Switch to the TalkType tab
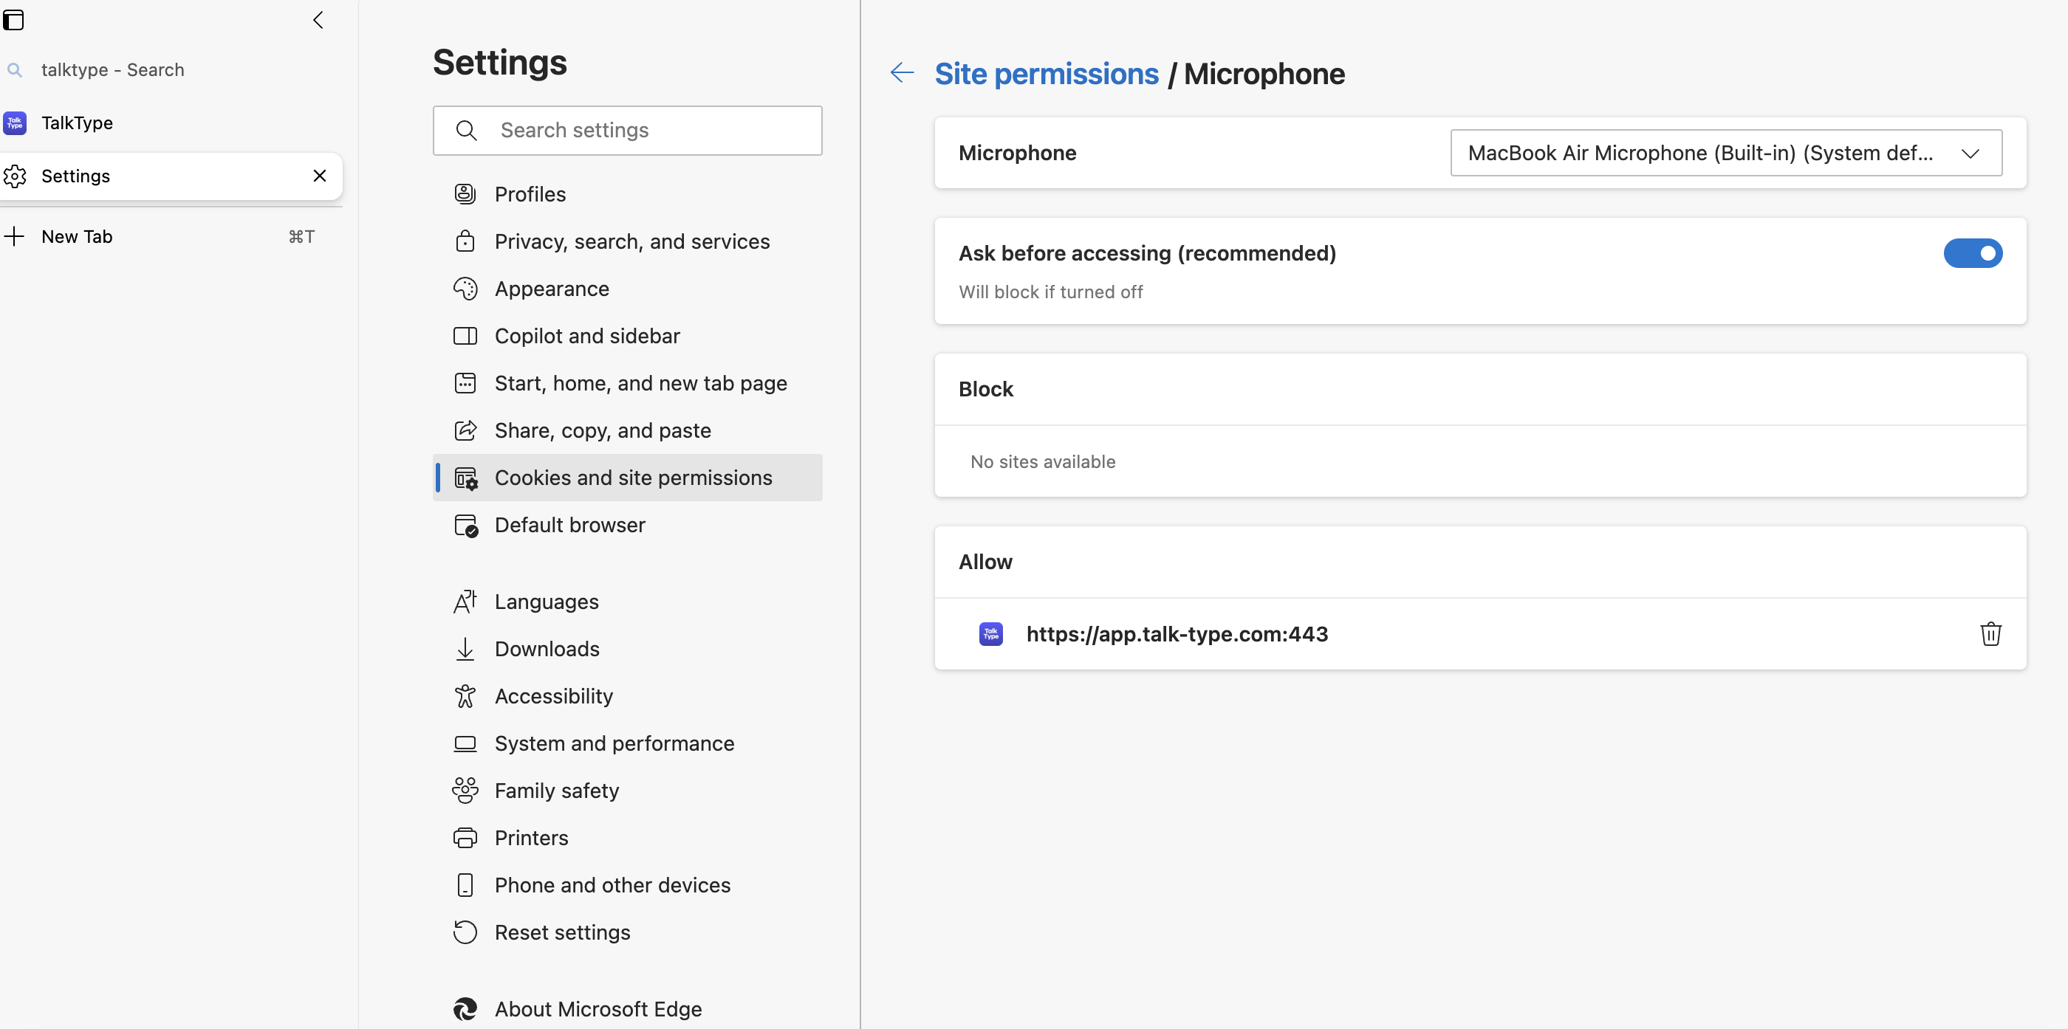Image resolution: width=2068 pixels, height=1029 pixels. coord(171,123)
